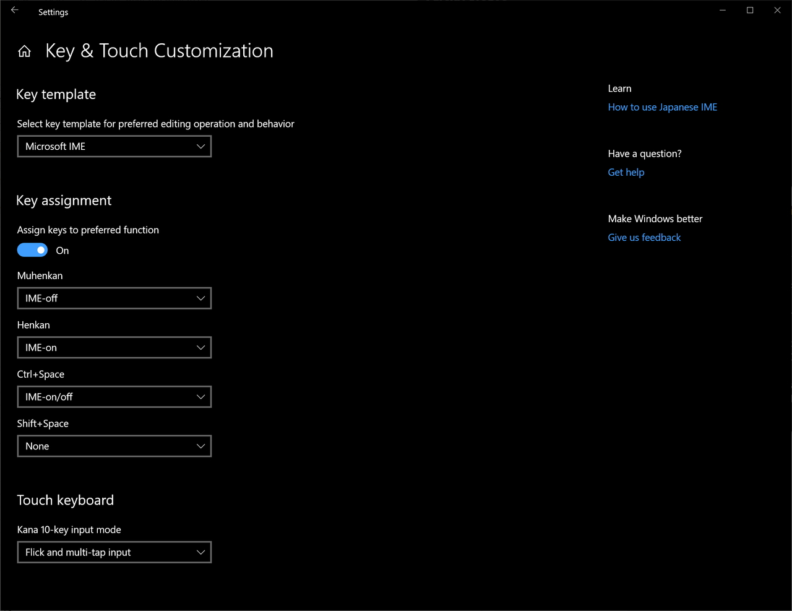Open the Kana 10-key input mode dropdown
This screenshot has width=792, height=611.
(x=114, y=552)
